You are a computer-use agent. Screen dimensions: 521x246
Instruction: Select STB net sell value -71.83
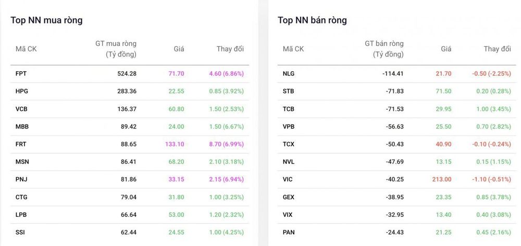pyautogui.click(x=395, y=91)
